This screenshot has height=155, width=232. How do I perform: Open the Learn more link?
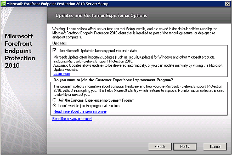coord(62,74)
